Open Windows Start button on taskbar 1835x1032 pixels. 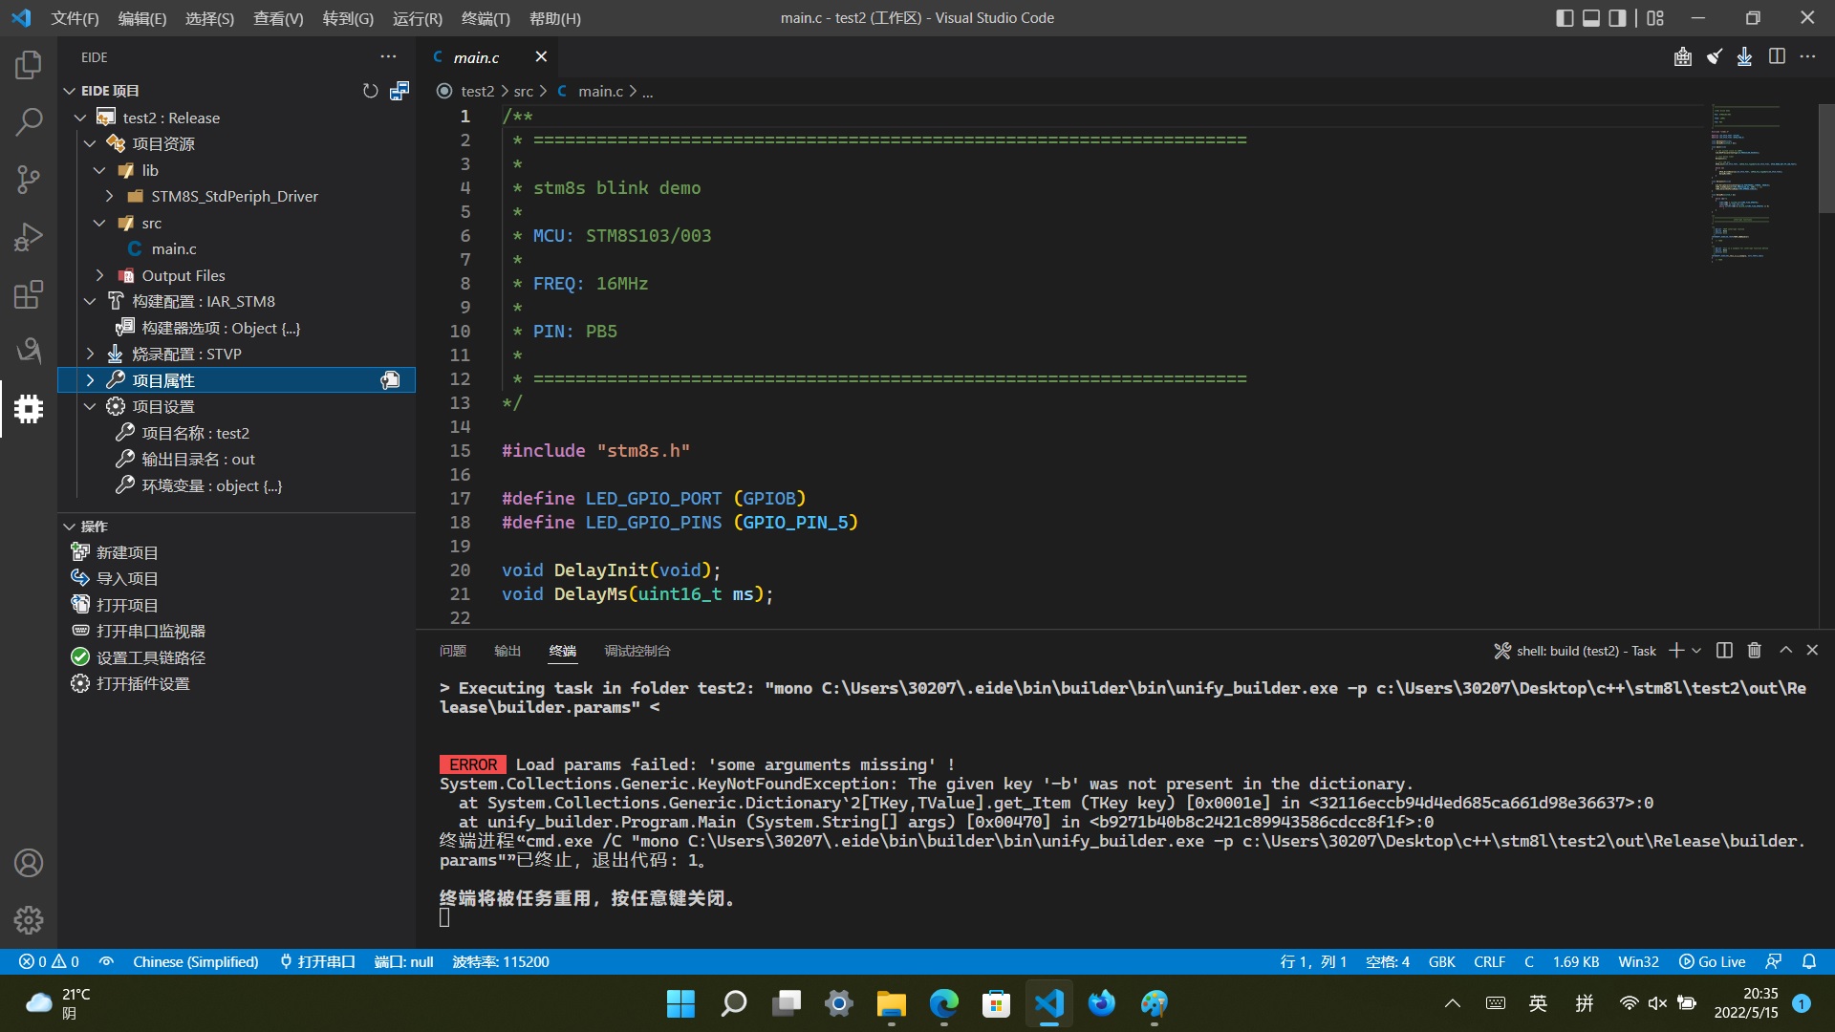pyautogui.click(x=680, y=1003)
